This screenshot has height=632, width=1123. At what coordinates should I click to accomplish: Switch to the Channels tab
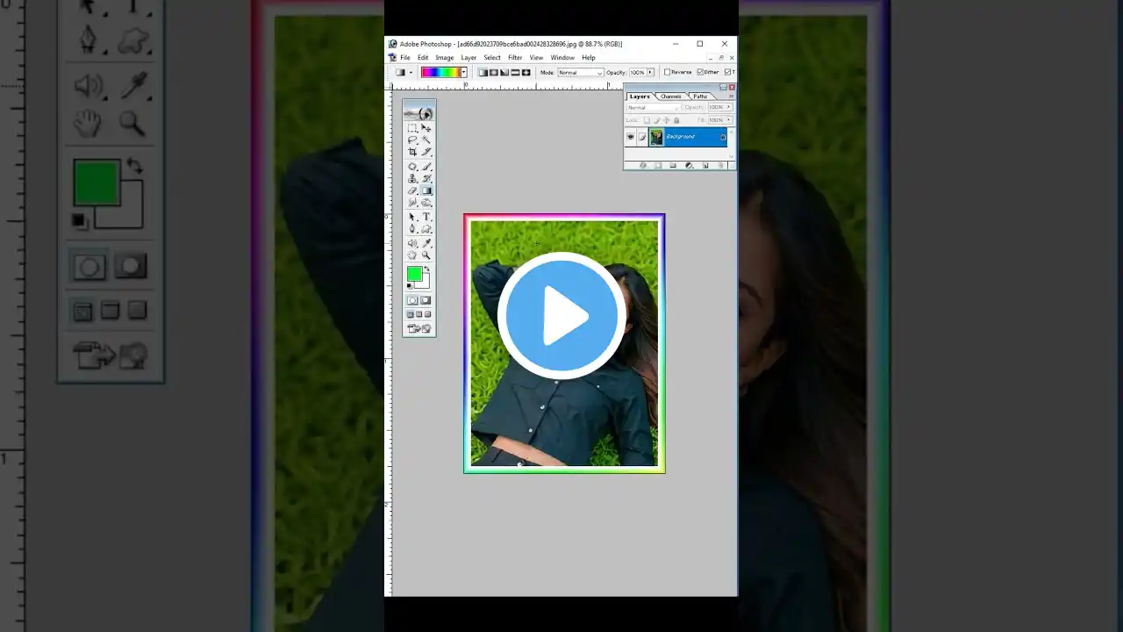670,97
